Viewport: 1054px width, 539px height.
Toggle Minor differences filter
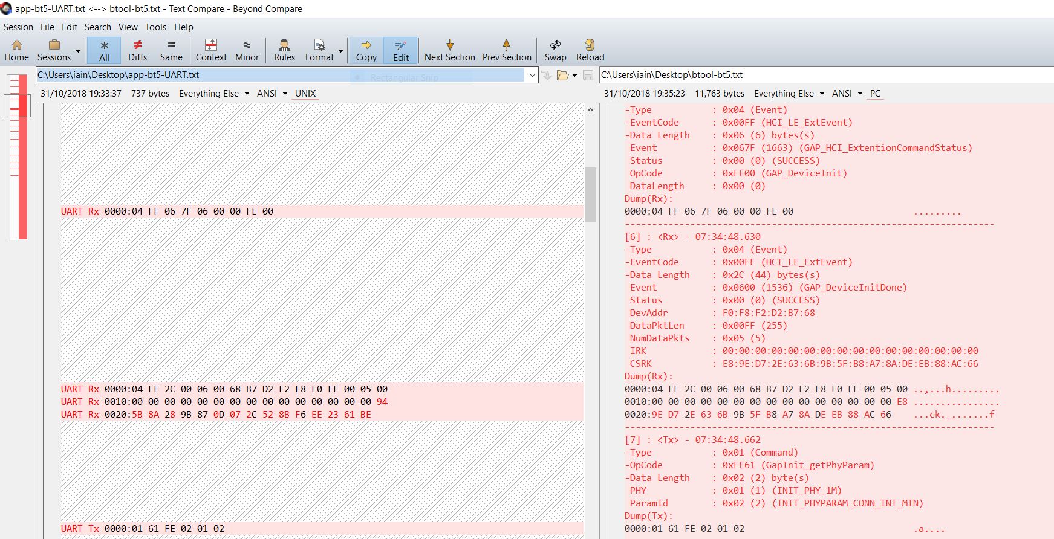point(247,51)
